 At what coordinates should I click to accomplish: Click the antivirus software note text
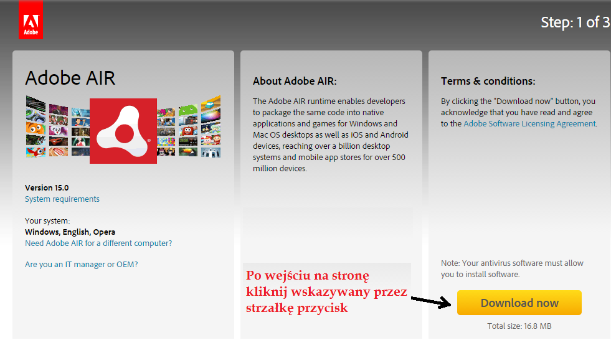click(512, 269)
